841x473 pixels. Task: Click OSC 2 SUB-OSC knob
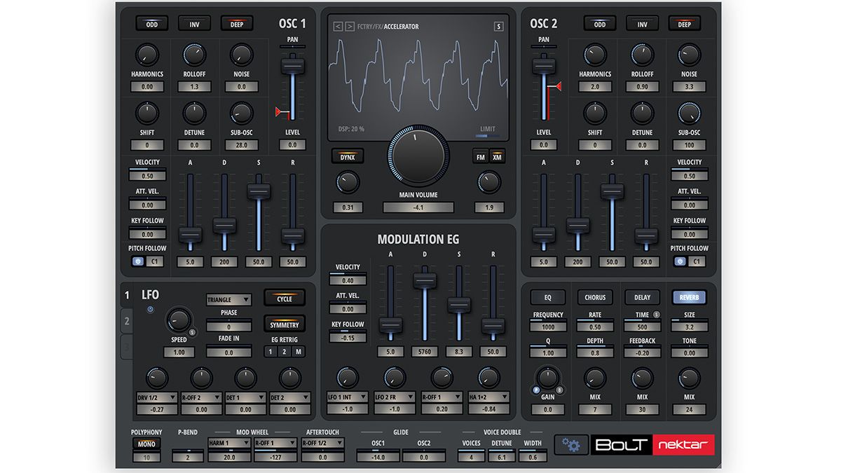[689, 113]
